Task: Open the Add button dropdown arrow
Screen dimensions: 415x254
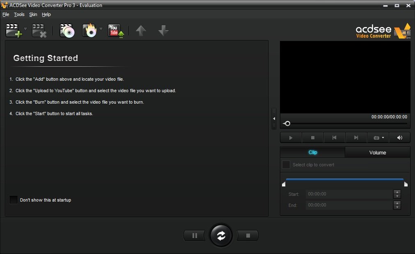Action: tap(25, 29)
